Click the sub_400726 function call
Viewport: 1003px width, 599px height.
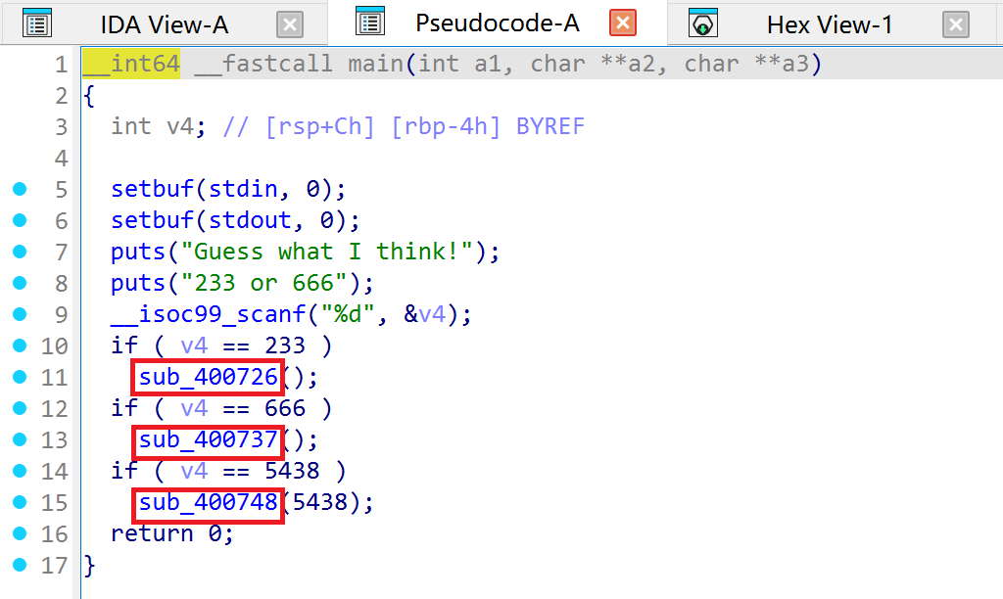click(208, 377)
